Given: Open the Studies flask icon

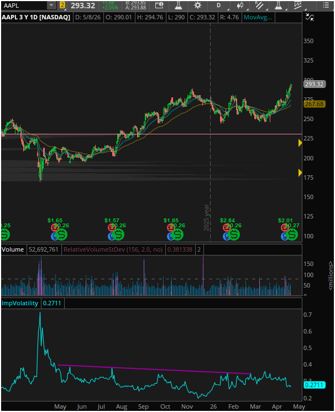Looking at the screenshot, I should (179, 6).
